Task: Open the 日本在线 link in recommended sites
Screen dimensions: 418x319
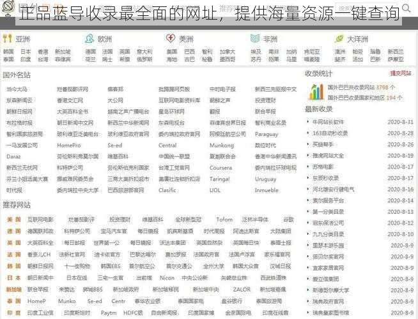Action: pos(77,278)
